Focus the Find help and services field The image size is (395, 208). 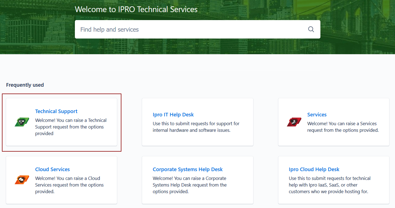click(197, 29)
